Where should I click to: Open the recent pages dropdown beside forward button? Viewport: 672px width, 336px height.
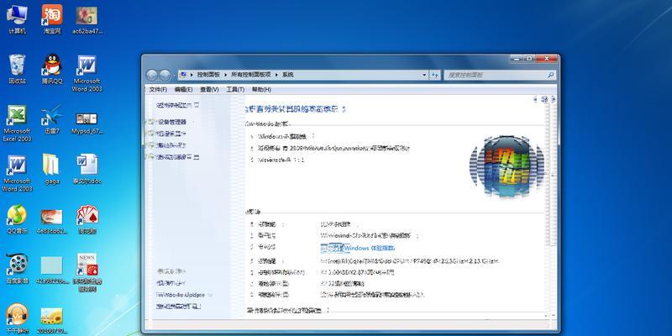(175, 76)
